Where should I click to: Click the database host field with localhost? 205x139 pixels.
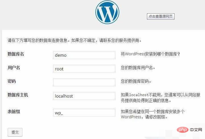pyautogui.click(x=84, y=96)
